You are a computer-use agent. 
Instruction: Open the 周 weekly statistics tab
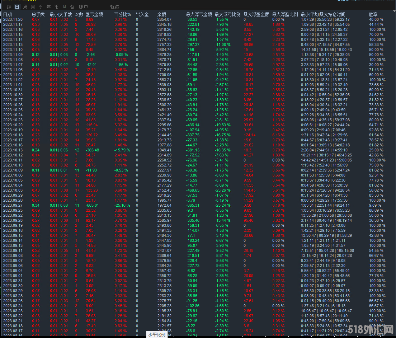tap(25, 7)
